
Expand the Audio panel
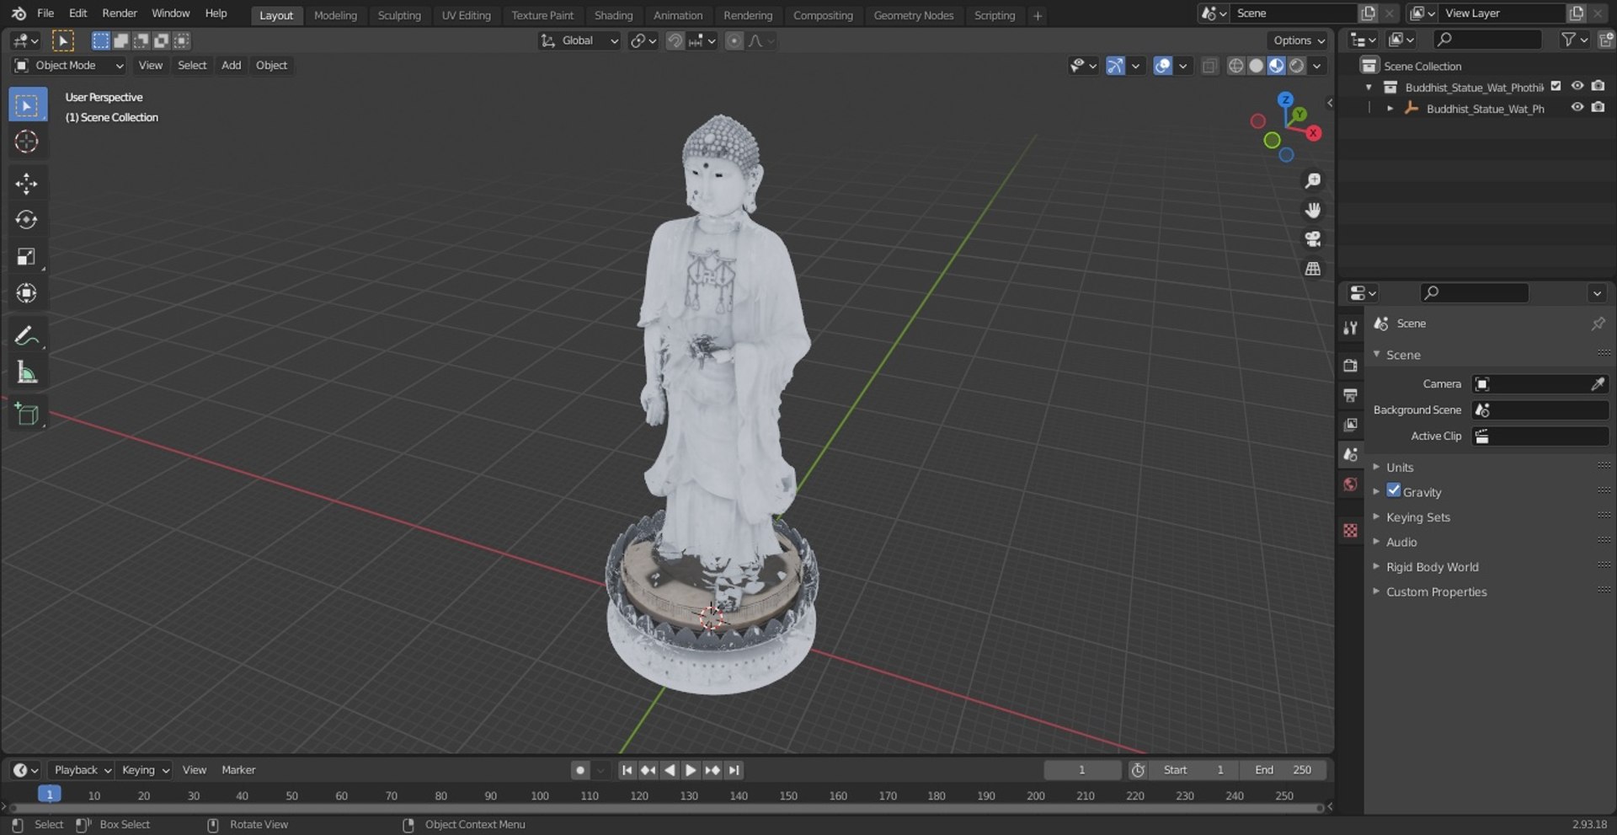click(x=1401, y=542)
